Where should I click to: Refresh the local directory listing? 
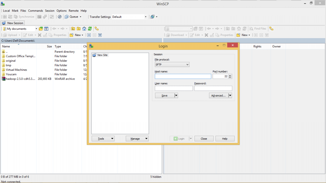click(90, 29)
